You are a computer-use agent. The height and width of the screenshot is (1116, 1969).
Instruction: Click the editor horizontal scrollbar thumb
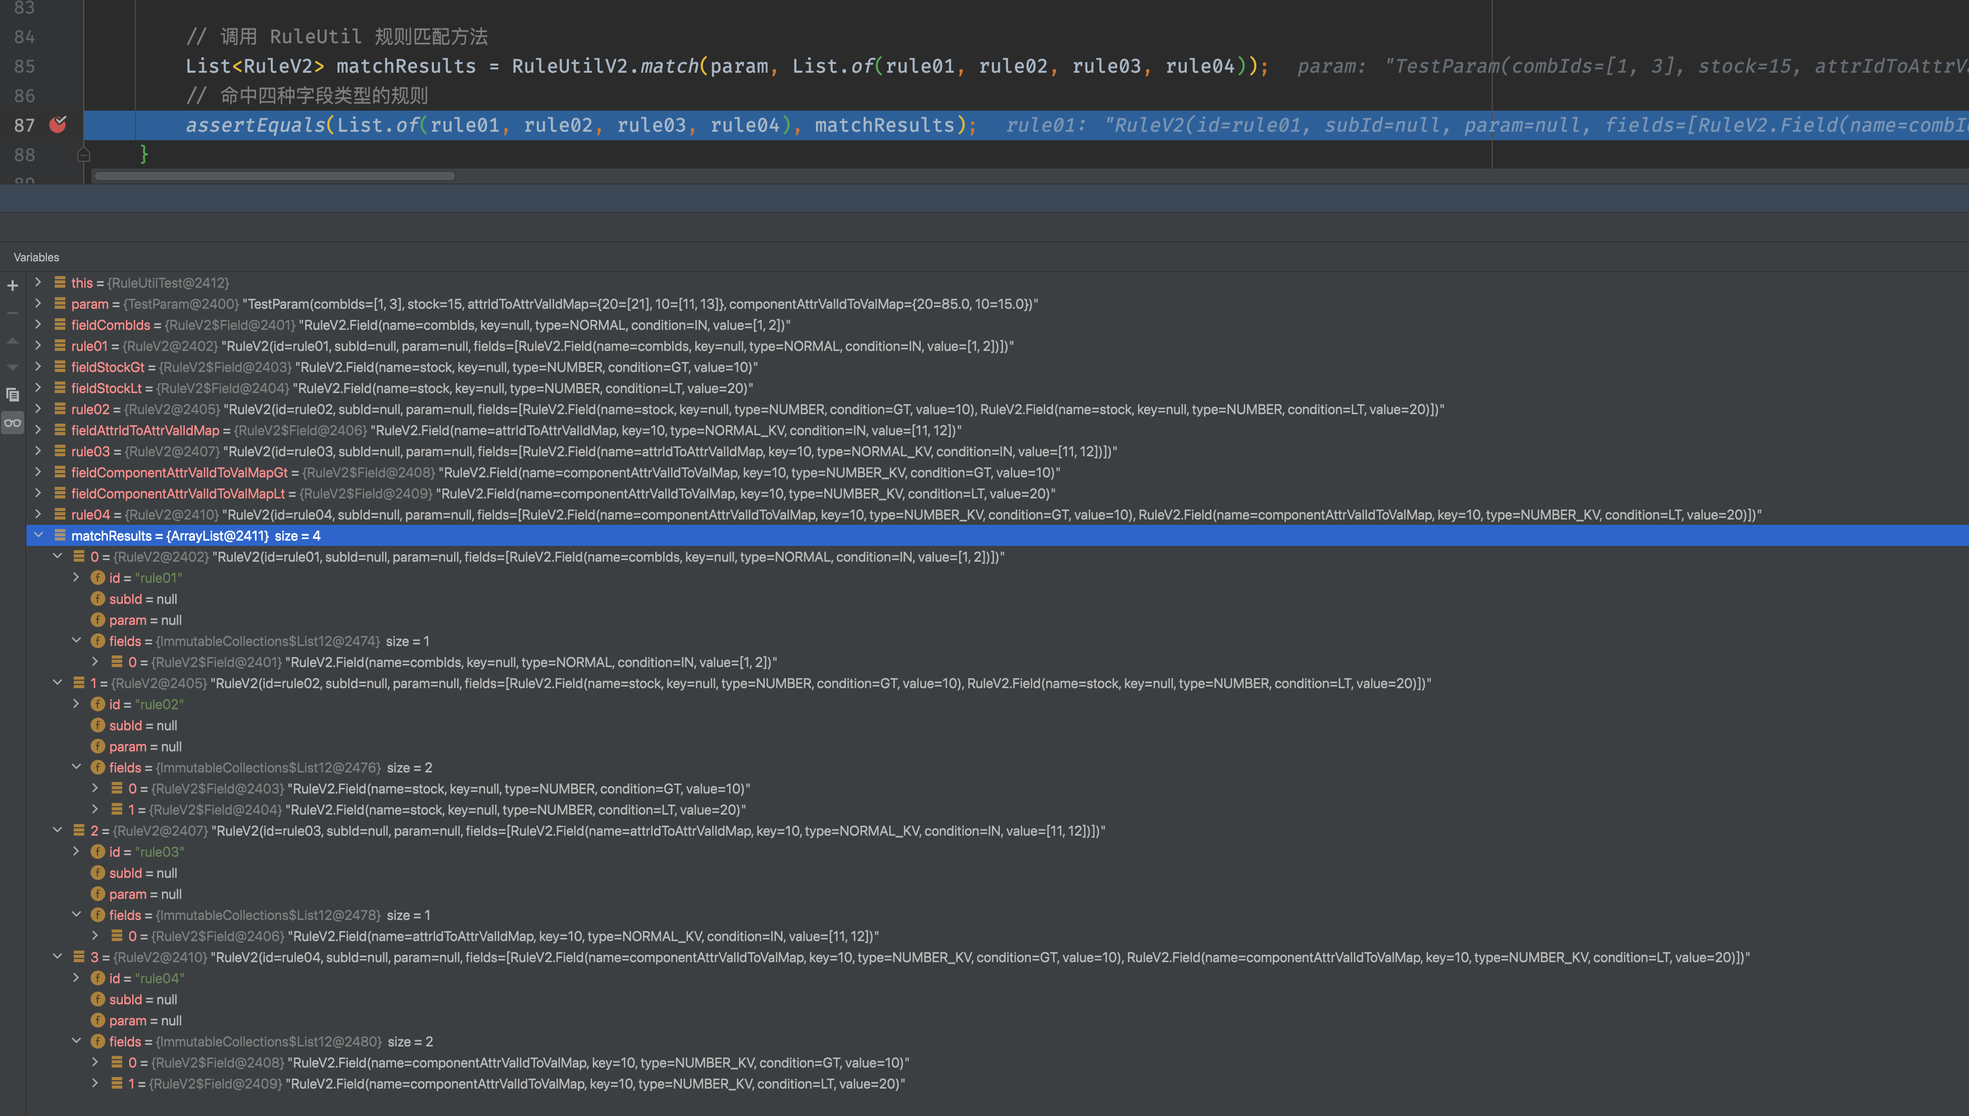(x=274, y=175)
